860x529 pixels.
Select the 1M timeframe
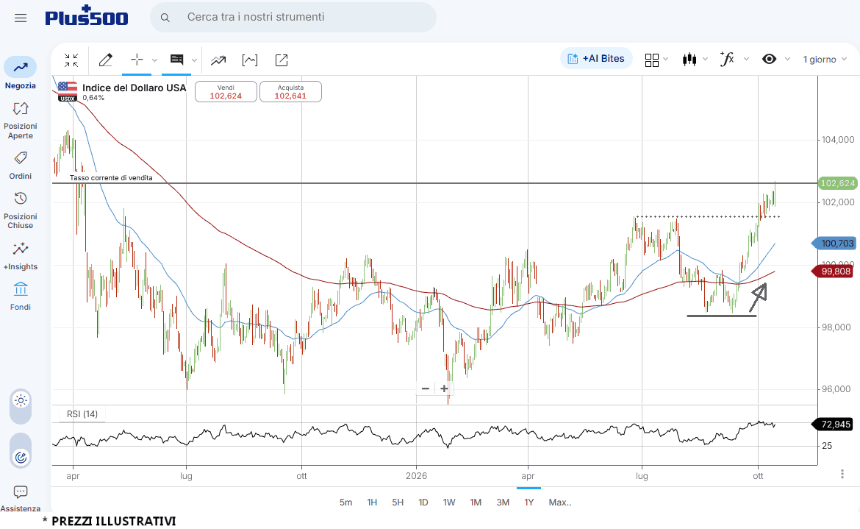476,502
